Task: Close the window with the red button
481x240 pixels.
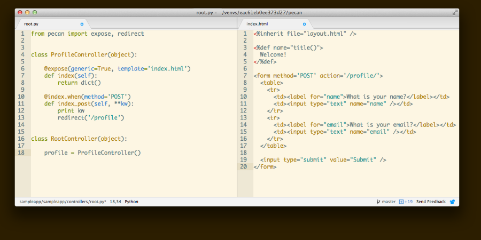Action: tap(20, 13)
